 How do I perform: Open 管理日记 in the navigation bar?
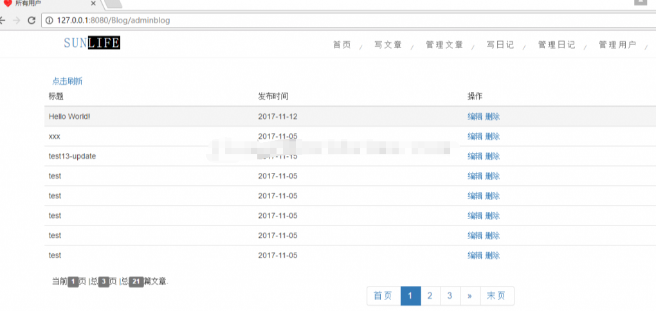556,45
